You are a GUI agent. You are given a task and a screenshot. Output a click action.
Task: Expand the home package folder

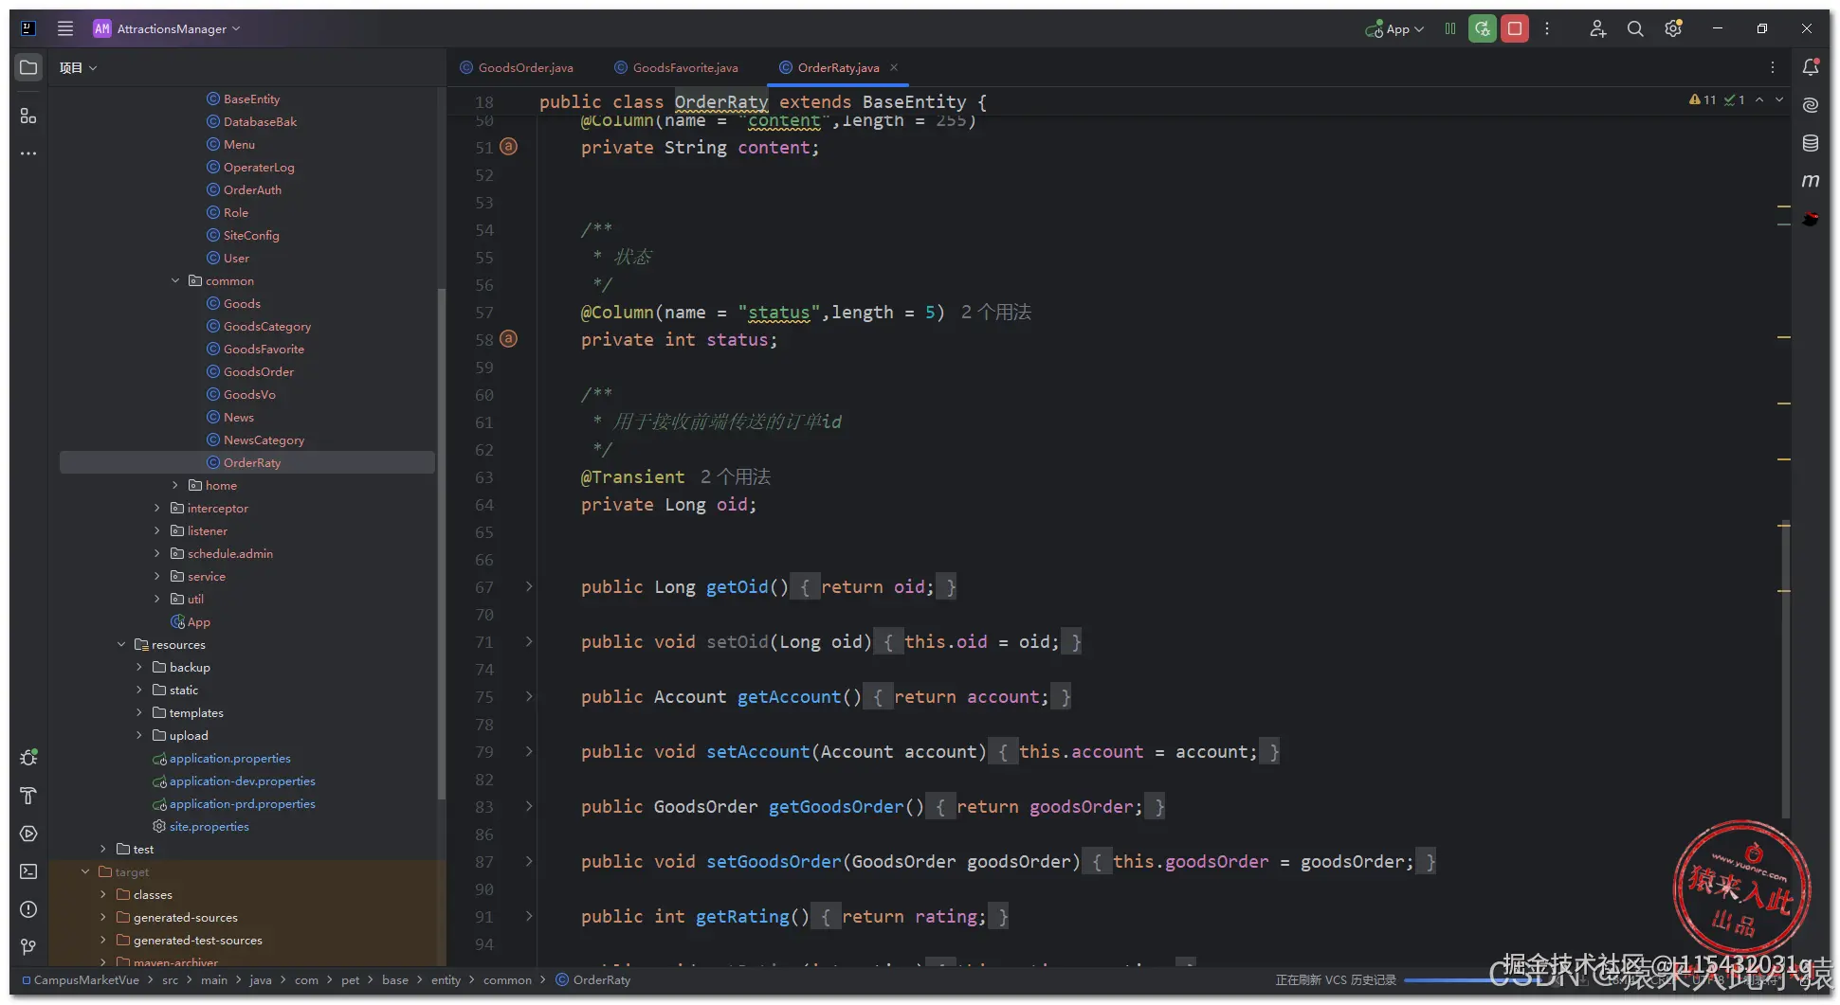coord(175,485)
